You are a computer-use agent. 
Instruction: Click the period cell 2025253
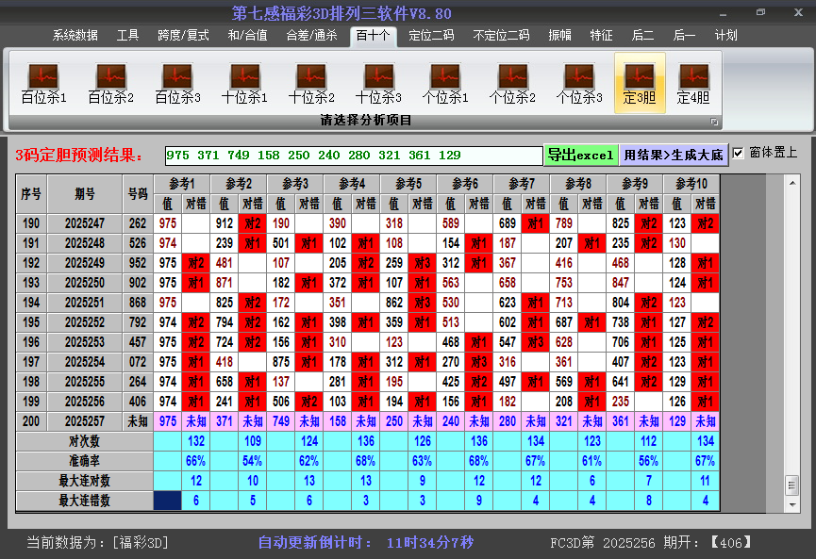[x=85, y=342]
